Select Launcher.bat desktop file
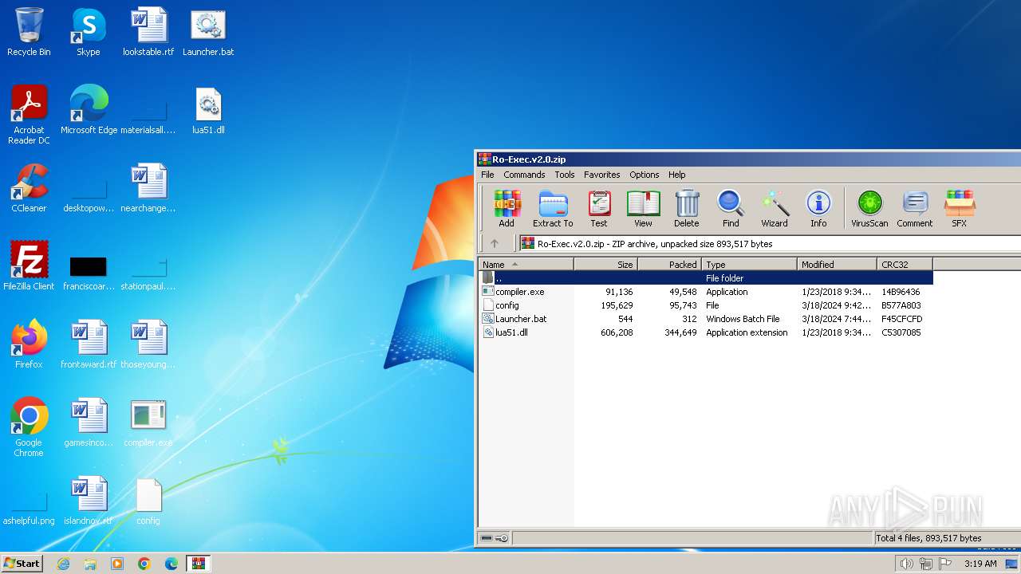This screenshot has width=1021, height=574. click(x=208, y=32)
